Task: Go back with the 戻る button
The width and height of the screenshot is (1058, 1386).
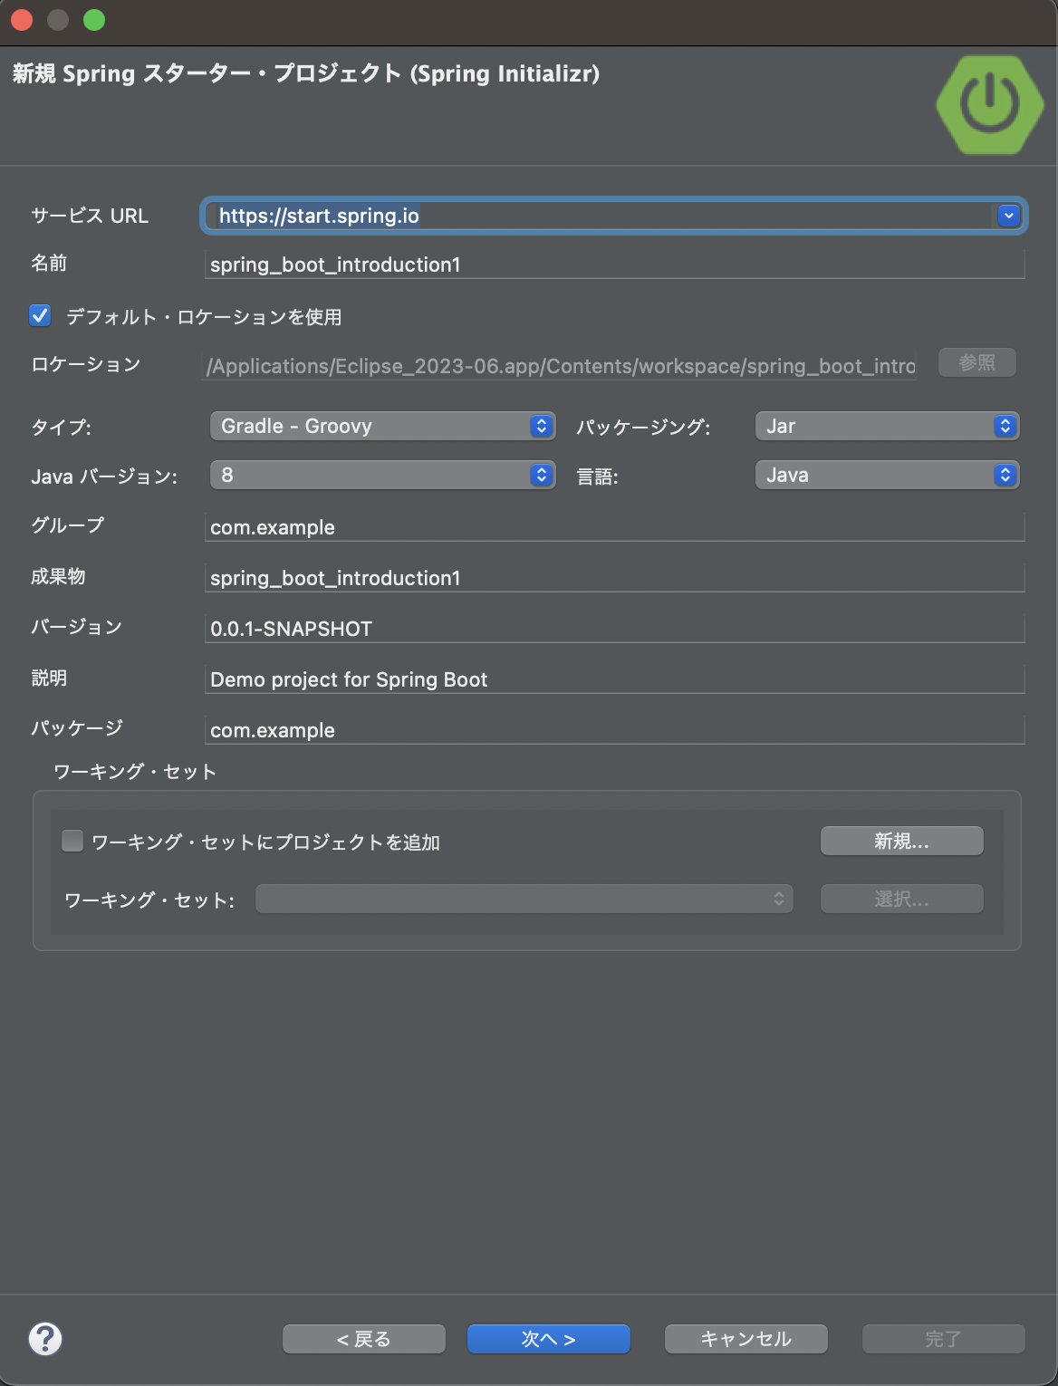Action: click(x=362, y=1338)
